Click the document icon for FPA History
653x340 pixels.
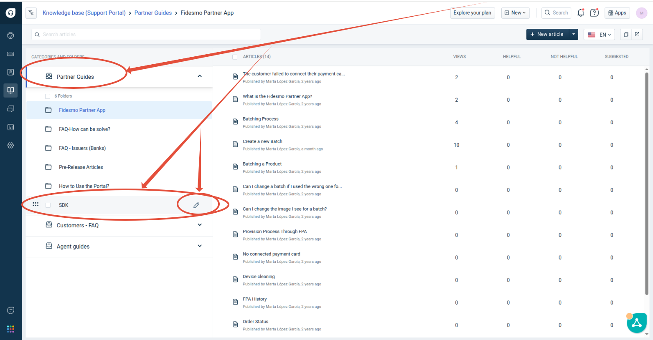coord(236,302)
